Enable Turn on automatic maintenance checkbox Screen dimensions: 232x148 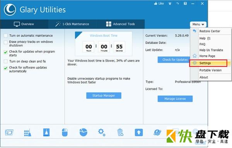point(6,35)
